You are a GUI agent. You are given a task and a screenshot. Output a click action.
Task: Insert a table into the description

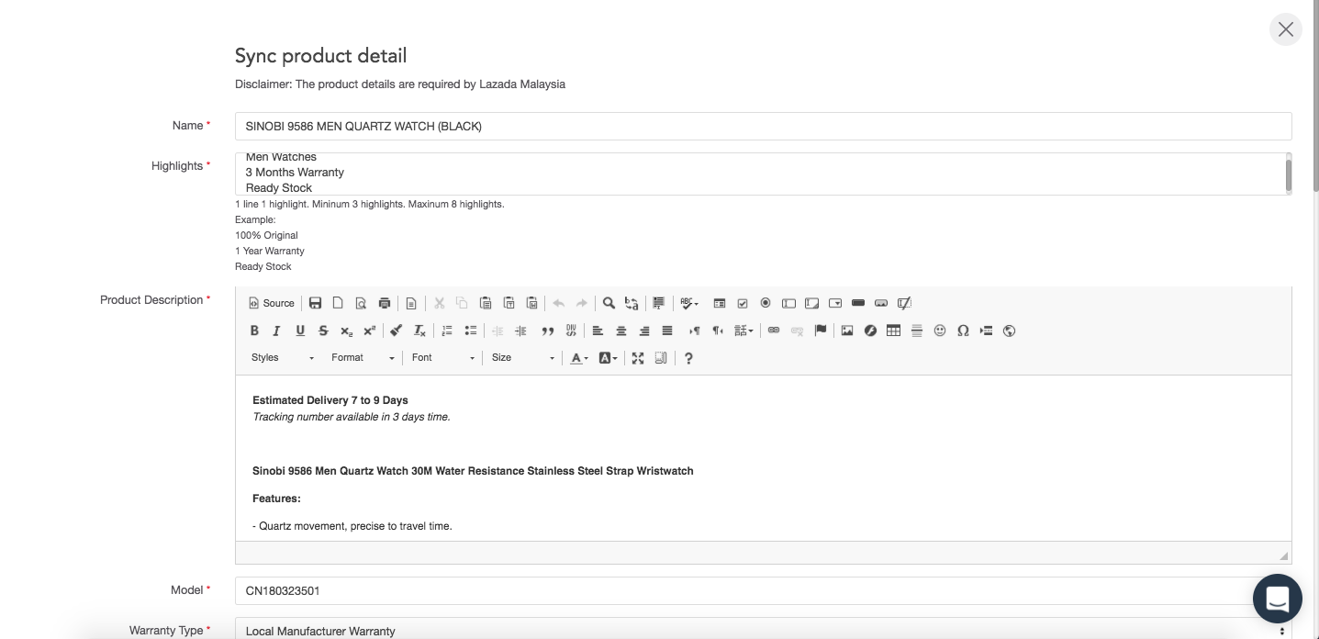[893, 331]
